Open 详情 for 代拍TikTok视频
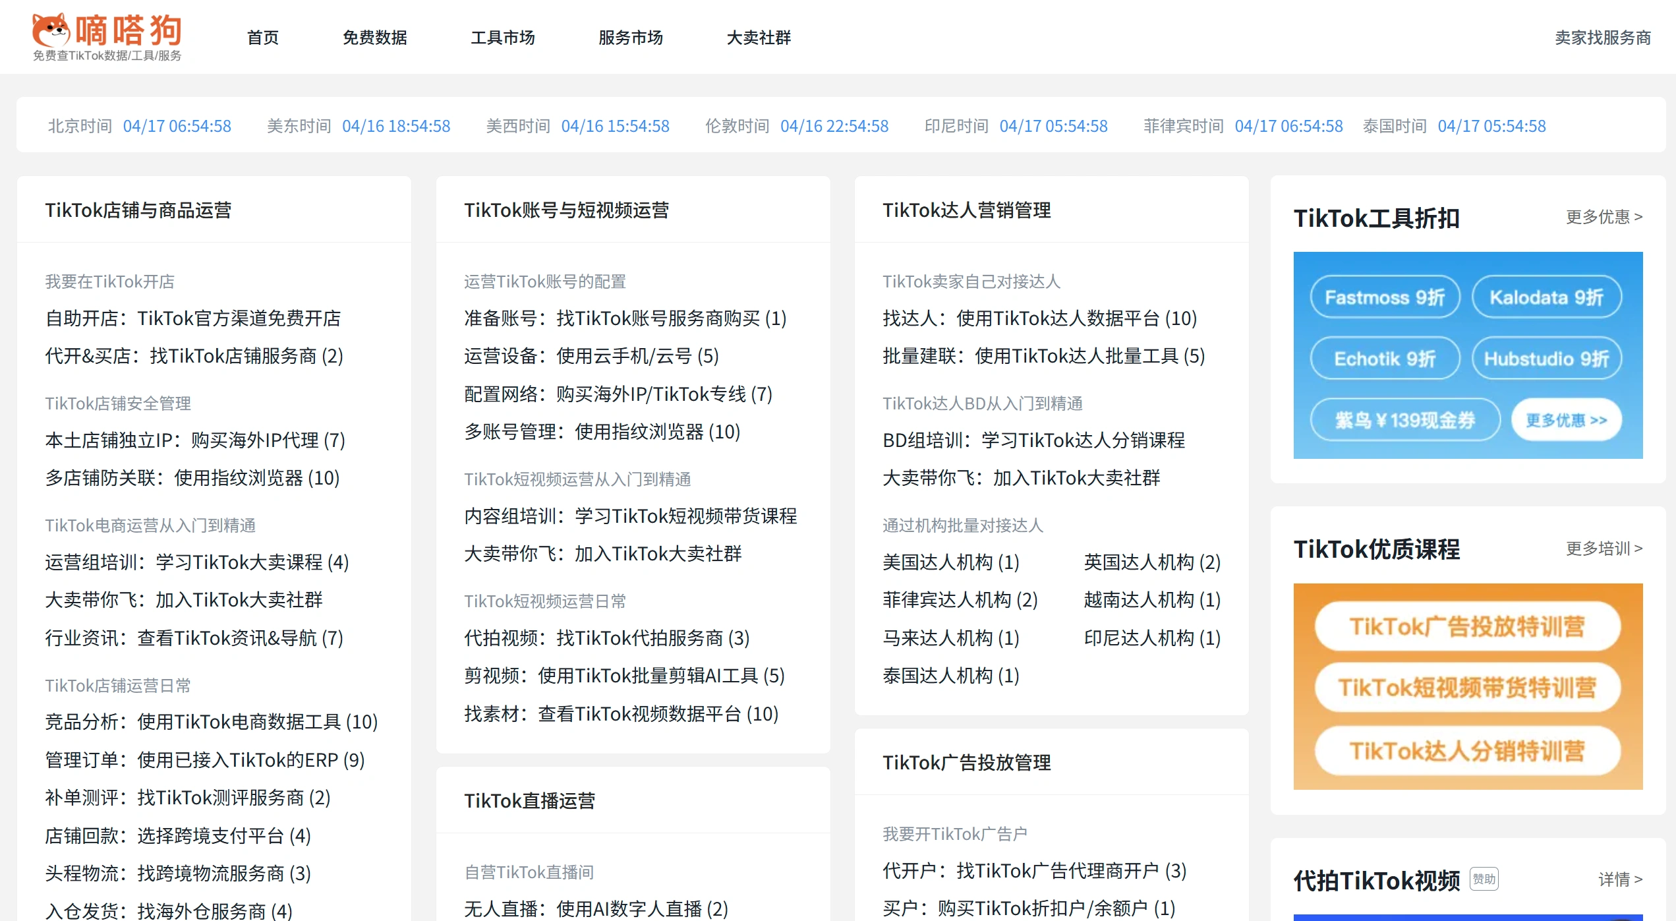 pyautogui.click(x=1621, y=879)
